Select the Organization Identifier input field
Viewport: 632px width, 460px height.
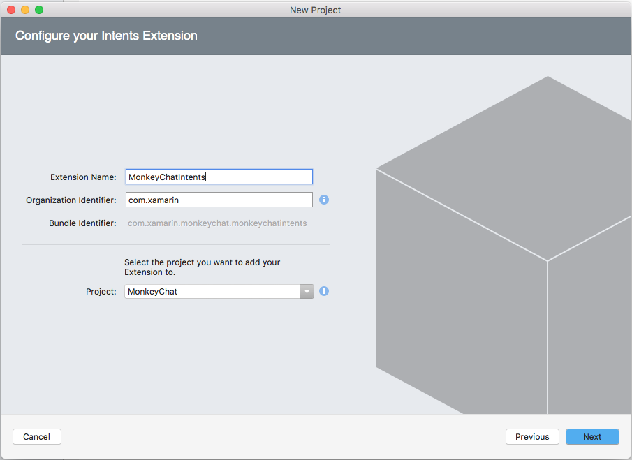219,200
